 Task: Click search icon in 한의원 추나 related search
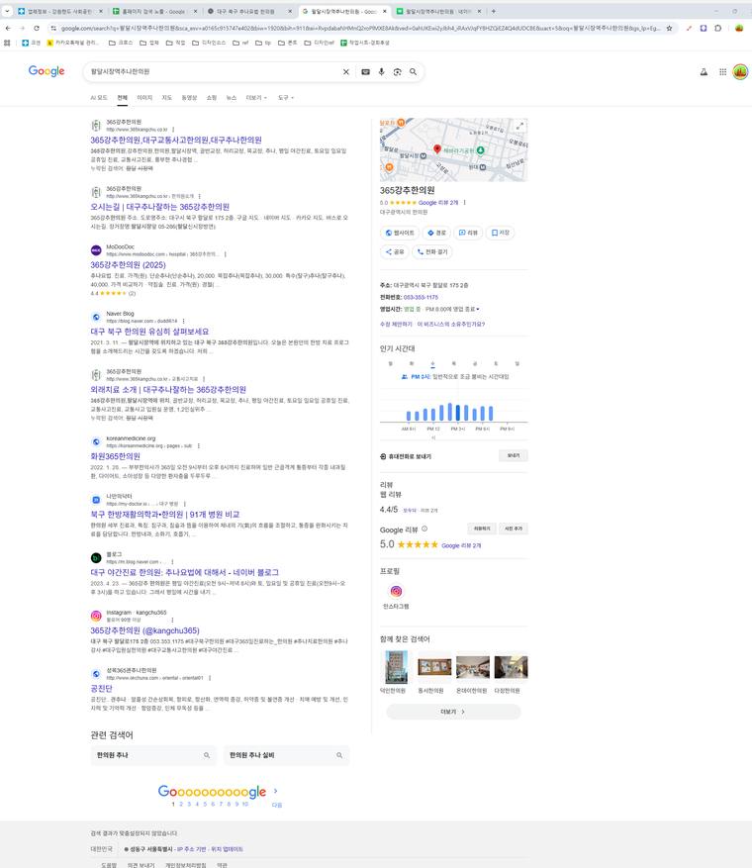tap(207, 755)
